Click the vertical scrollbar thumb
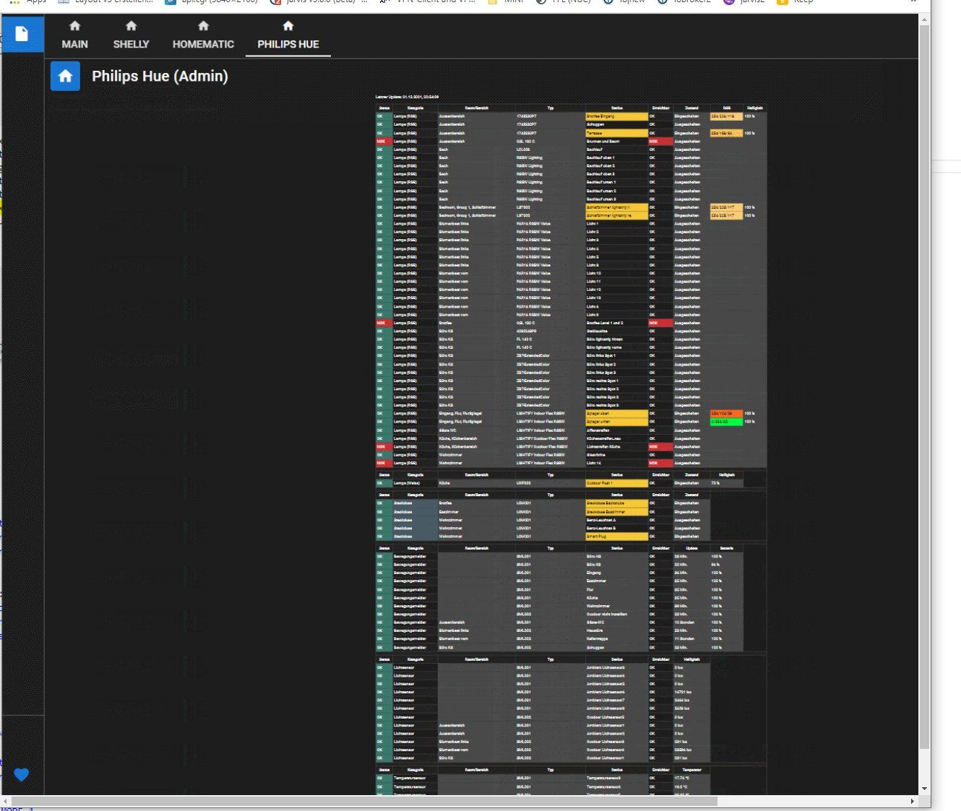 click(x=924, y=386)
